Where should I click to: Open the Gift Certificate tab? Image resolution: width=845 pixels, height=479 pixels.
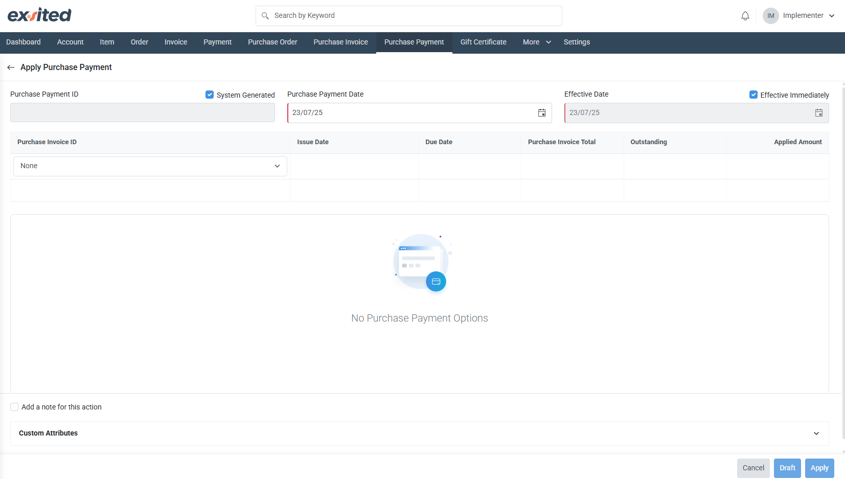(x=484, y=42)
